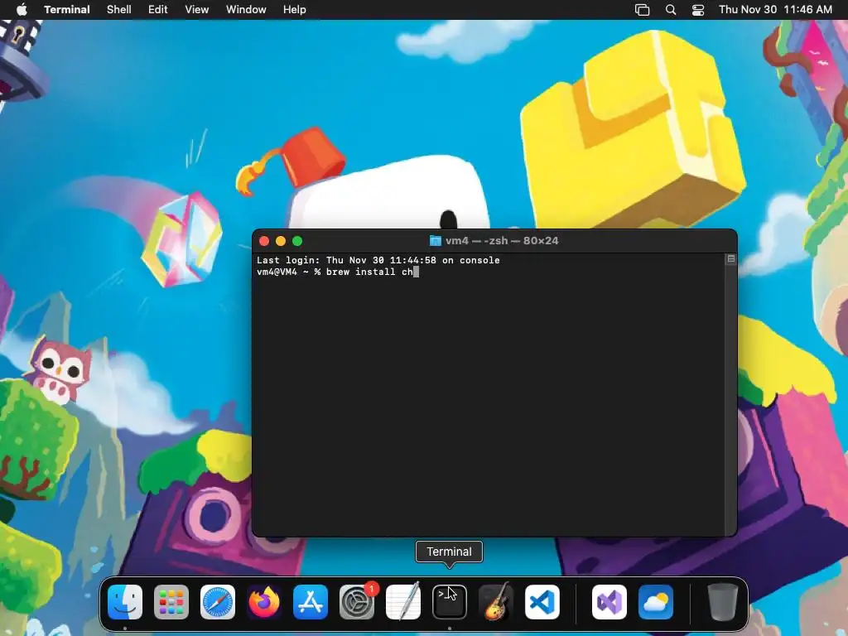This screenshot has height=636, width=848.
Task: Minimize the Terminal window with yellow button
Action: (x=281, y=241)
